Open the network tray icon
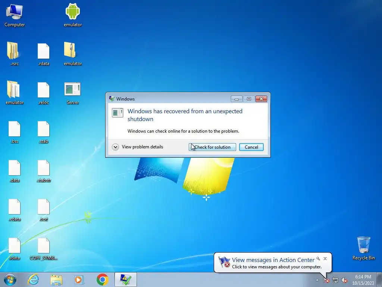382x287 pixels. 335,280
